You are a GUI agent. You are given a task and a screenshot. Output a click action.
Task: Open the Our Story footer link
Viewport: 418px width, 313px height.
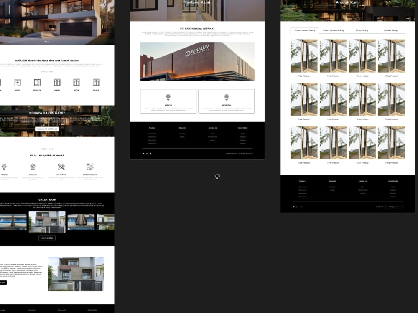183,134
